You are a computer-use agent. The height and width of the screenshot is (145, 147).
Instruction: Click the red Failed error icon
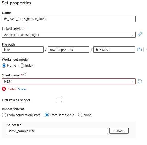[x=4, y=89]
